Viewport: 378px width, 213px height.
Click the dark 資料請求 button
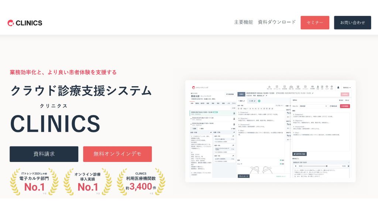44,154
